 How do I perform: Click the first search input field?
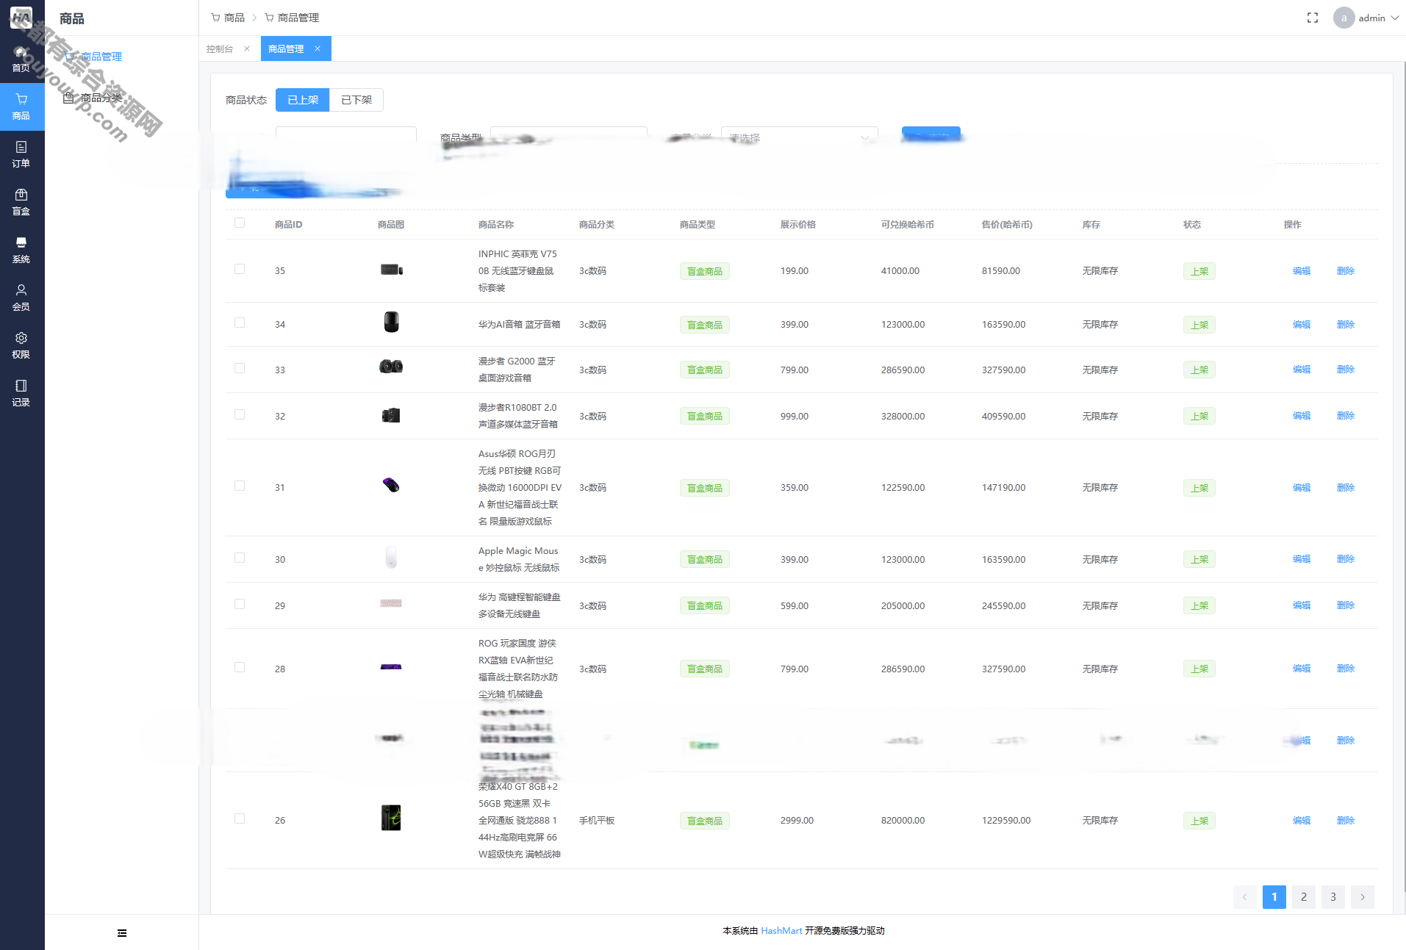click(x=346, y=138)
